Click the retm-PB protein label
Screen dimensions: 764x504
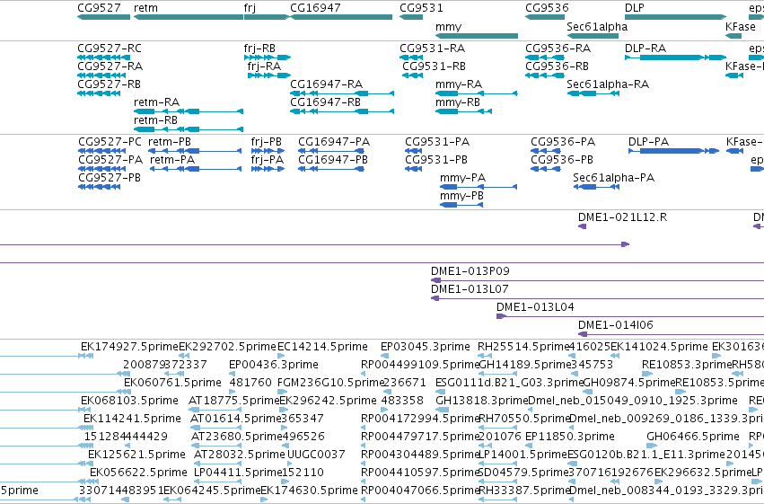tap(170, 142)
